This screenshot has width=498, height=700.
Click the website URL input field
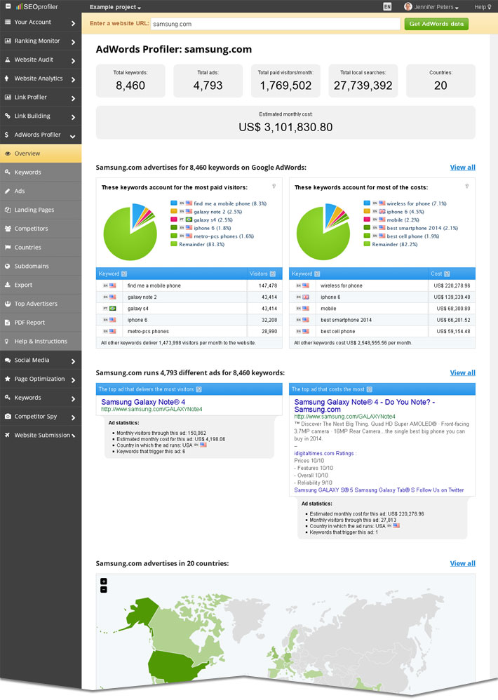click(x=276, y=24)
